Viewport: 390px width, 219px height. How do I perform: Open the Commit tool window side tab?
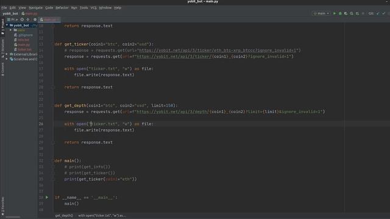(2, 69)
